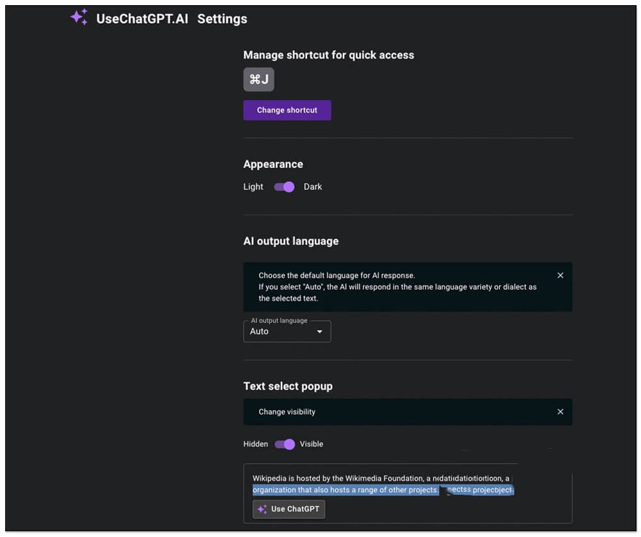The height and width of the screenshot is (537, 641).
Task: Close the Change visibility banner
Action: [x=560, y=412]
